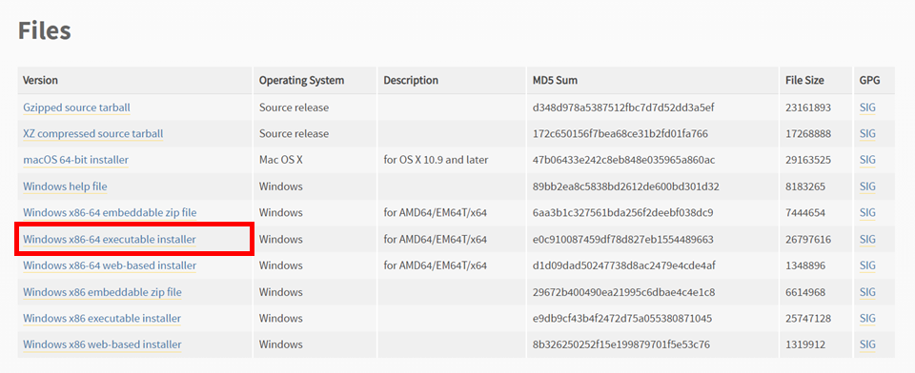Select MD5 sum e0c910087459df78d827eb1554489663
This screenshot has width=915, height=373.
click(x=623, y=239)
